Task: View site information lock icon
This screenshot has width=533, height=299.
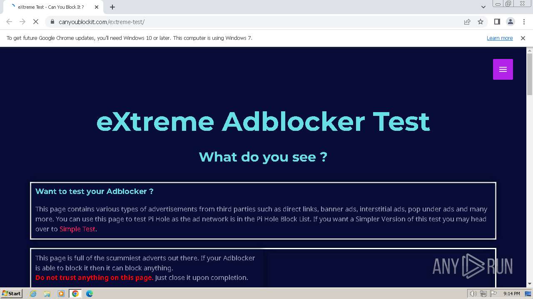Action: click(x=52, y=22)
